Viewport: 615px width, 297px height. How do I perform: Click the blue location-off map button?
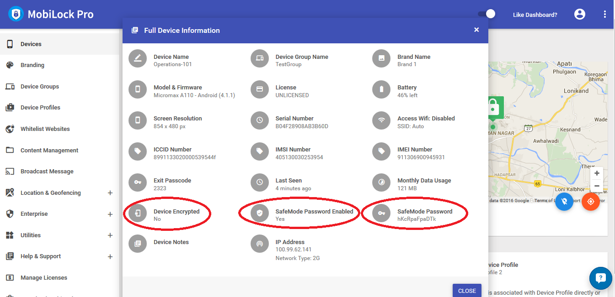pyautogui.click(x=564, y=202)
